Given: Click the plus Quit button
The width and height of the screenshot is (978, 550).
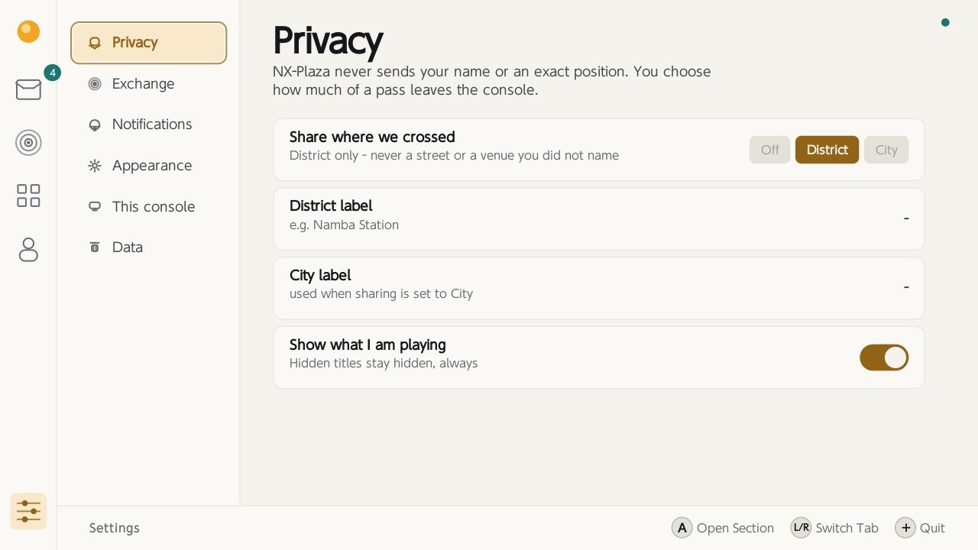Looking at the screenshot, I should coord(920,528).
